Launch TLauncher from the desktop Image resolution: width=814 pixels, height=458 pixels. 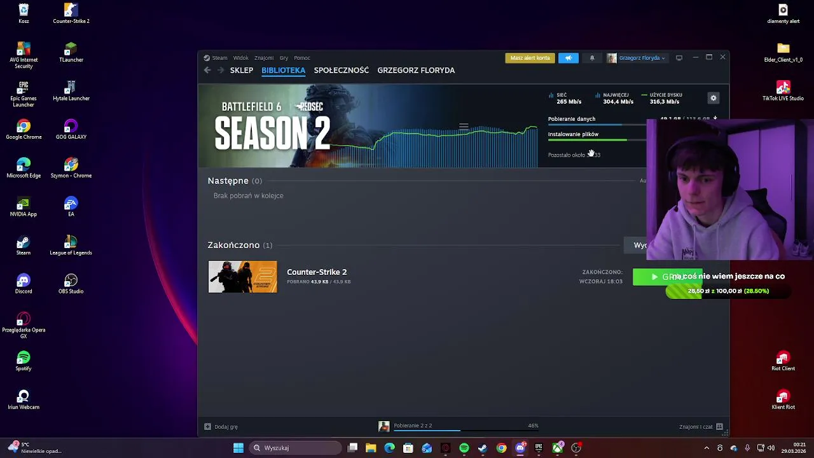[x=71, y=52]
